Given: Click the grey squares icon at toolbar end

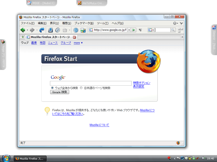Looking at the screenshot, I should coord(181,30).
